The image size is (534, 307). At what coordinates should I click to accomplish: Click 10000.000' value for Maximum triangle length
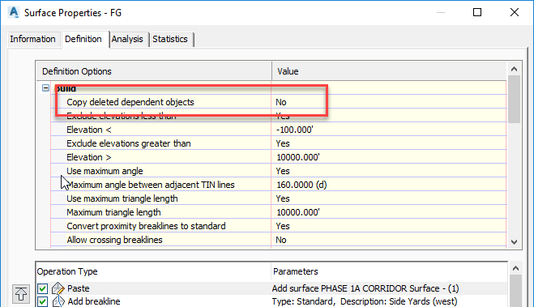(298, 212)
